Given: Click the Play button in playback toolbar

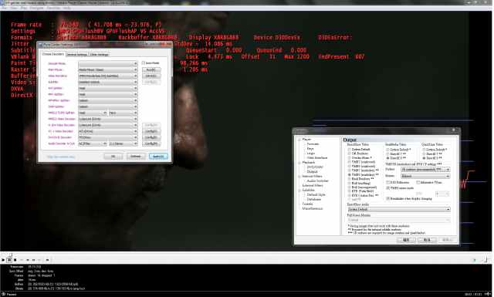Looking at the screenshot, I should tap(3, 260).
